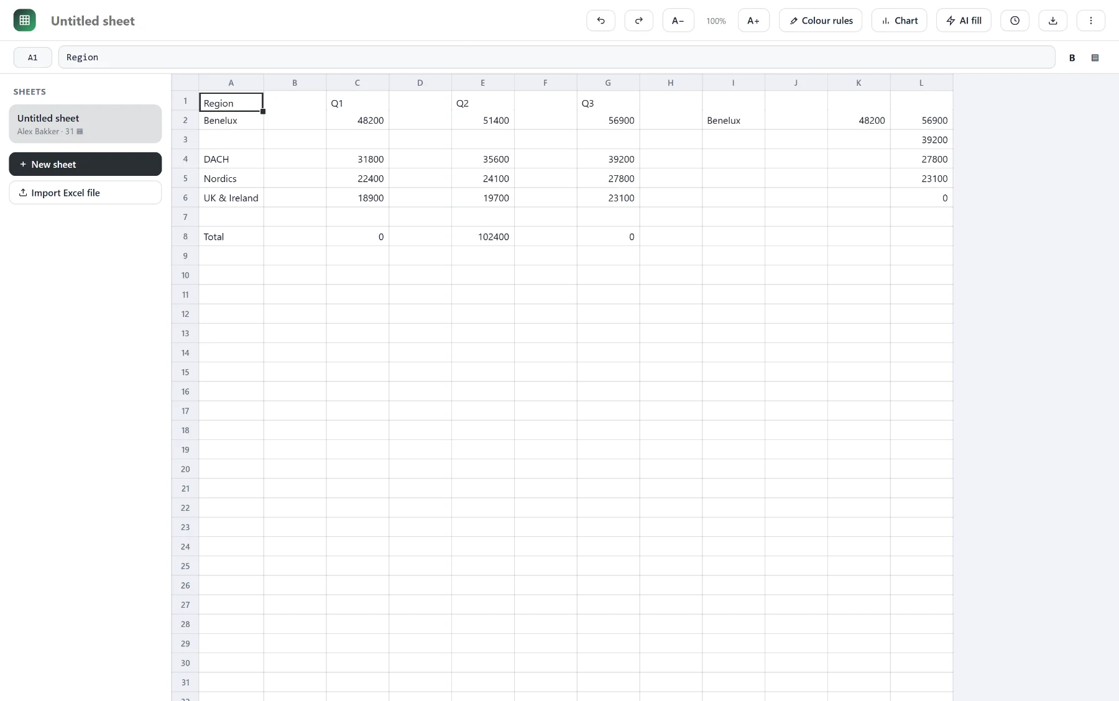Select the UK & Ireland cell
The height and width of the screenshot is (701, 1119).
(x=231, y=198)
